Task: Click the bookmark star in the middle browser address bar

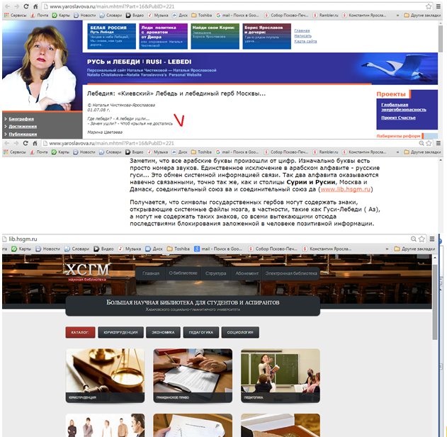Action: click(429, 143)
